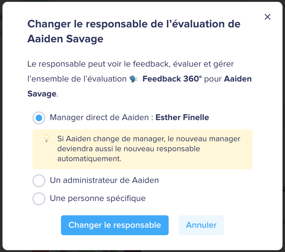Confirm with Changer le responsable button
Image resolution: width=285 pixels, height=252 pixels.
click(115, 225)
